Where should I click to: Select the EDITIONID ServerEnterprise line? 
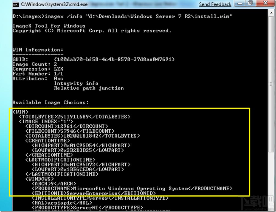pos(94,193)
